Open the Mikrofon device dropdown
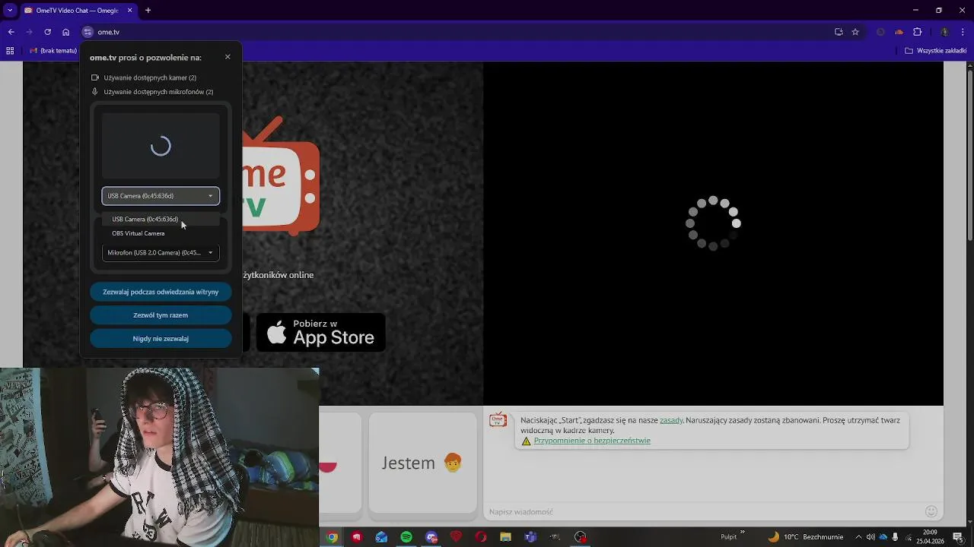The image size is (974, 547). pyautogui.click(x=161, y=252)
